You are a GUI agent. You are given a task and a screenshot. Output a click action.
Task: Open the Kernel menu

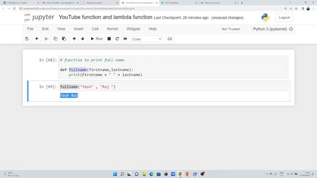112,29
